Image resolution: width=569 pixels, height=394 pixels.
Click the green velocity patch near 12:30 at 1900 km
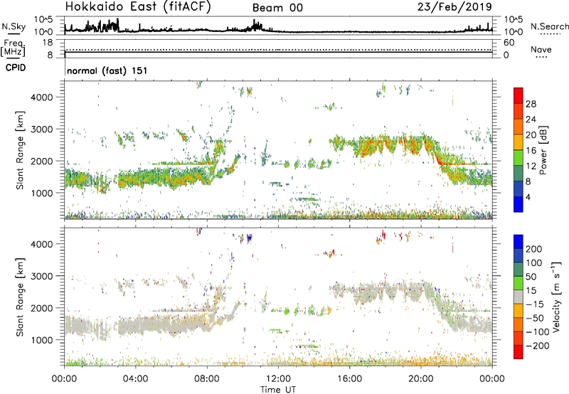287,312
